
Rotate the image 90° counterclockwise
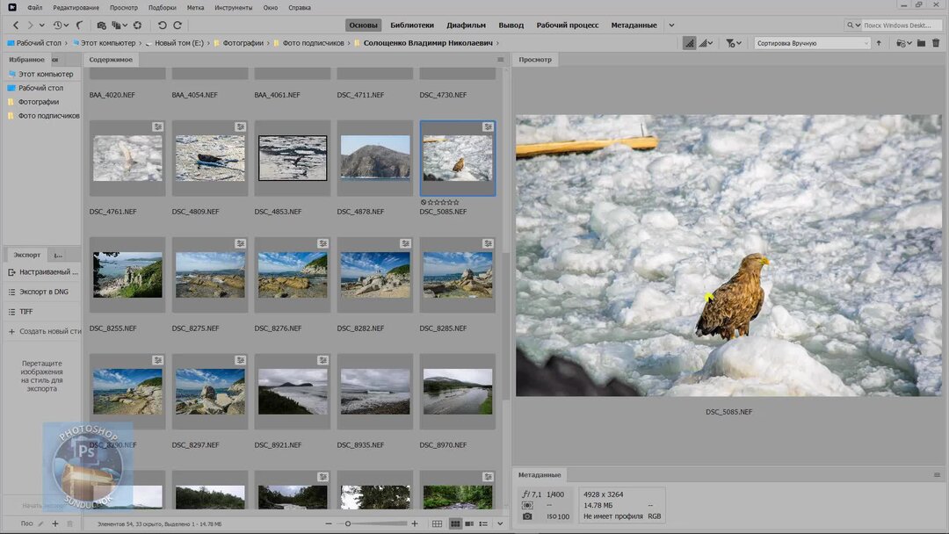tap(163, 25)
